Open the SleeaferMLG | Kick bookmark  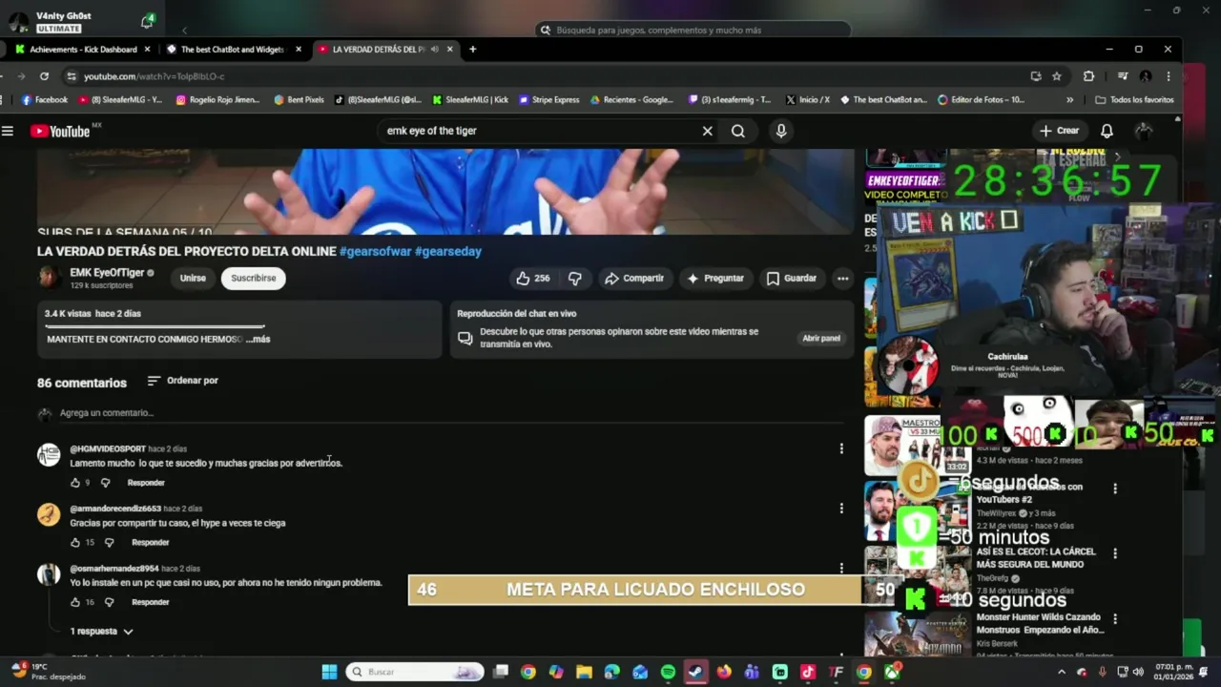pos(470,99)
